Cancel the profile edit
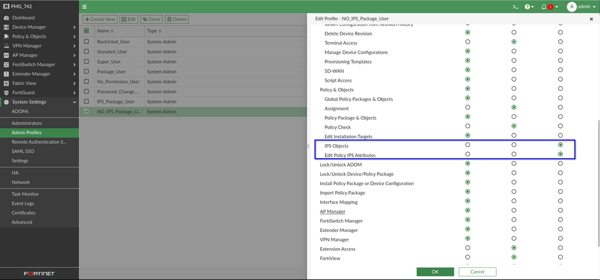600x280 pixels. pyautogui.click(x=477, y=272)
